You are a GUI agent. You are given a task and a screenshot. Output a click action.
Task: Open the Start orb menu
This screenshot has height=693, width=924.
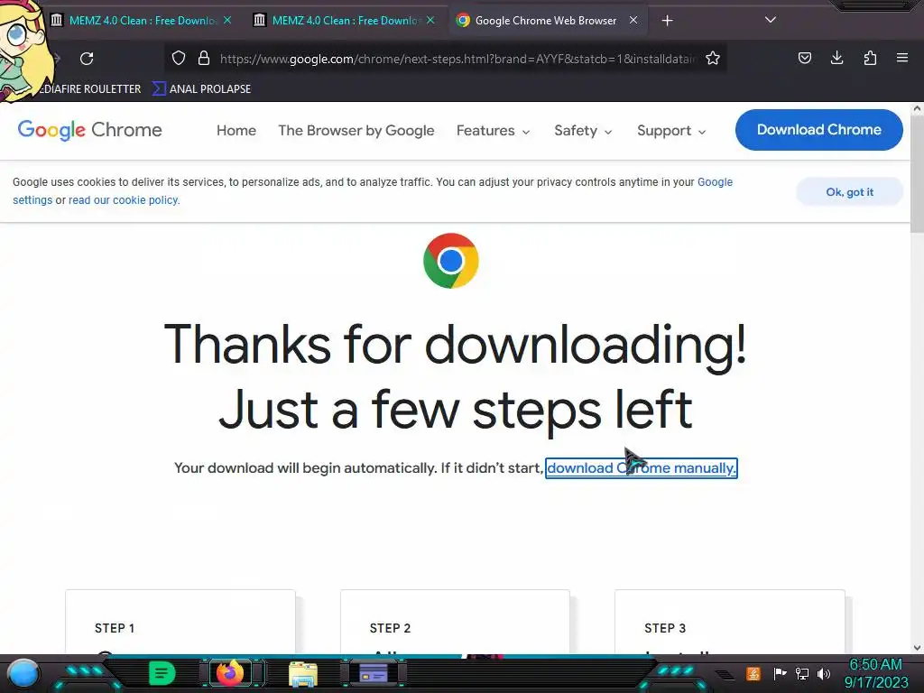pos(23,673)
